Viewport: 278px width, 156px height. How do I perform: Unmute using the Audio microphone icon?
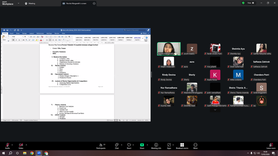[7, 145]
